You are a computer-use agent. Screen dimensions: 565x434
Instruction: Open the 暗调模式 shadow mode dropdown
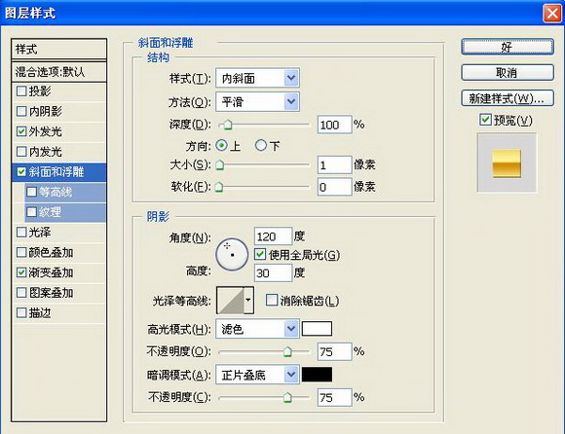(x=257, y=375)
